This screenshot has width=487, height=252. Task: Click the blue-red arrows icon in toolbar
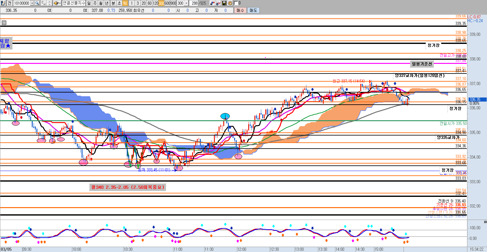point(212,3)
